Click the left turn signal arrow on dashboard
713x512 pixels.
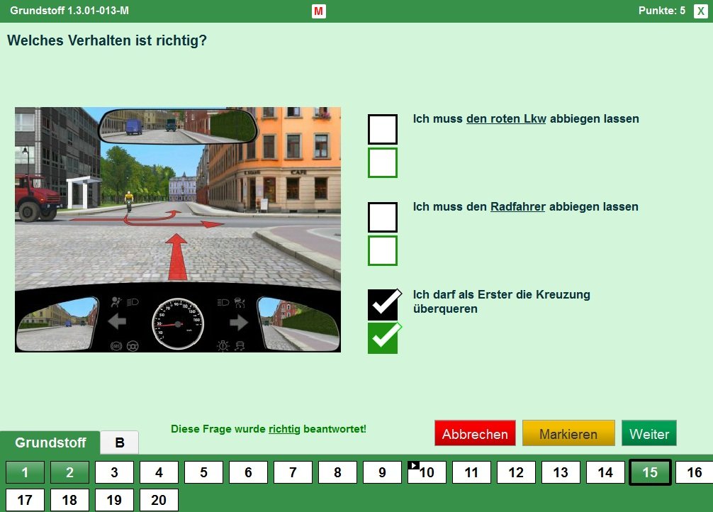[x=117, y=323]
